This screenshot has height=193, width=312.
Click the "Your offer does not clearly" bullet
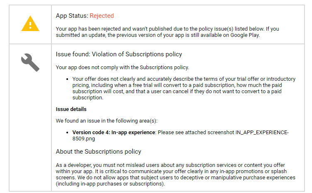click(x=184, y=88)
